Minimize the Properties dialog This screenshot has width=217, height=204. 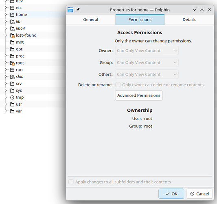tap(195, 10)
